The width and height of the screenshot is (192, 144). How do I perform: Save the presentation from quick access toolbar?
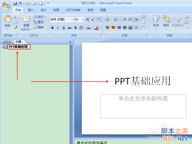[15, 3]
